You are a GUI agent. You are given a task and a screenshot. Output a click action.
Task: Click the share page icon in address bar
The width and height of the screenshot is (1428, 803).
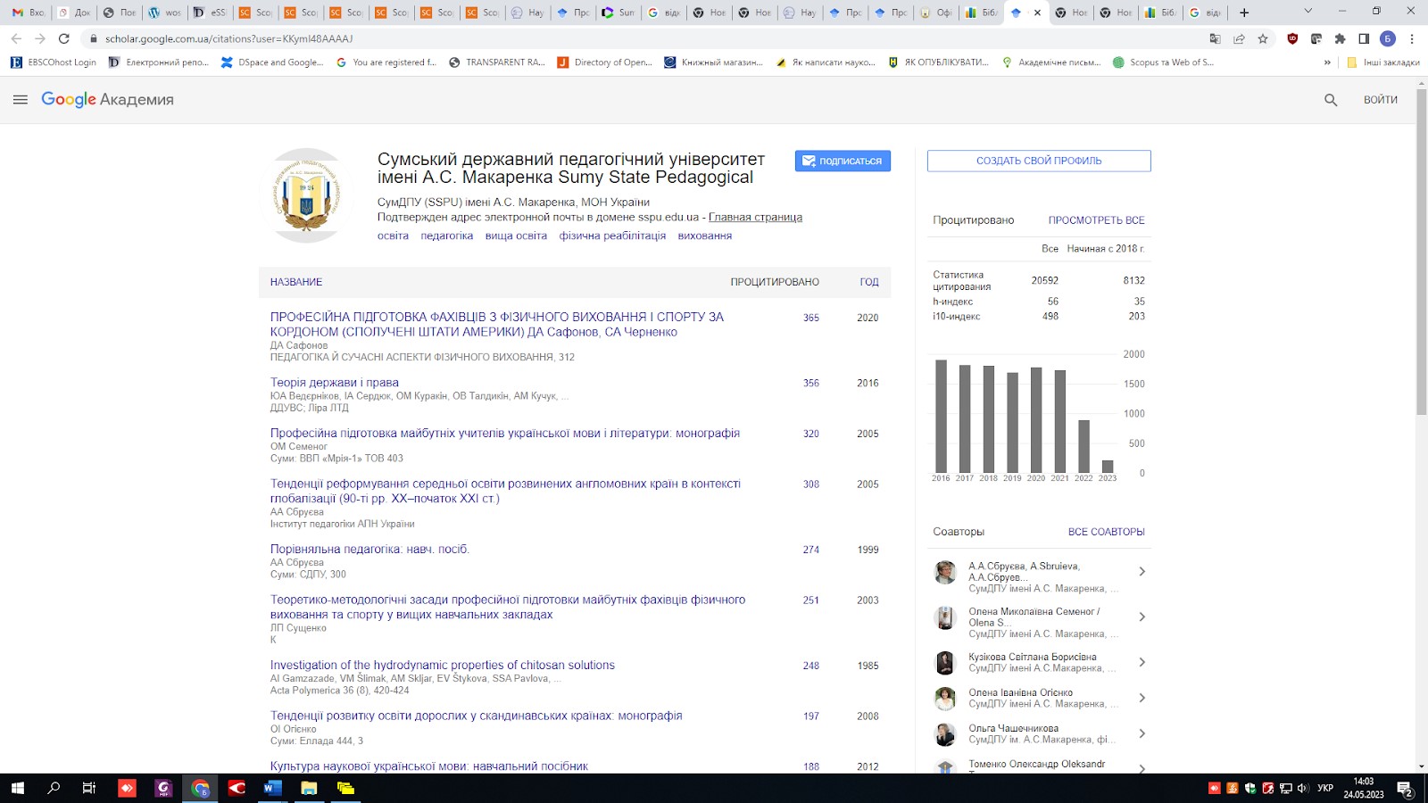(1239, 38)
